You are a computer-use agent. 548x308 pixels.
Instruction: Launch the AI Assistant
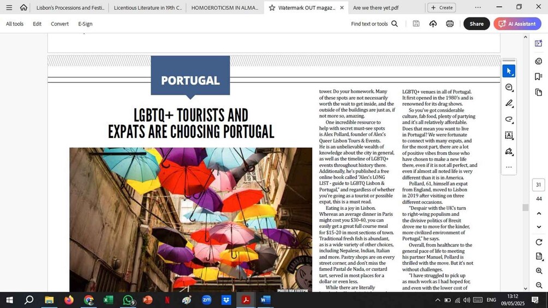(x=517, y=24)
